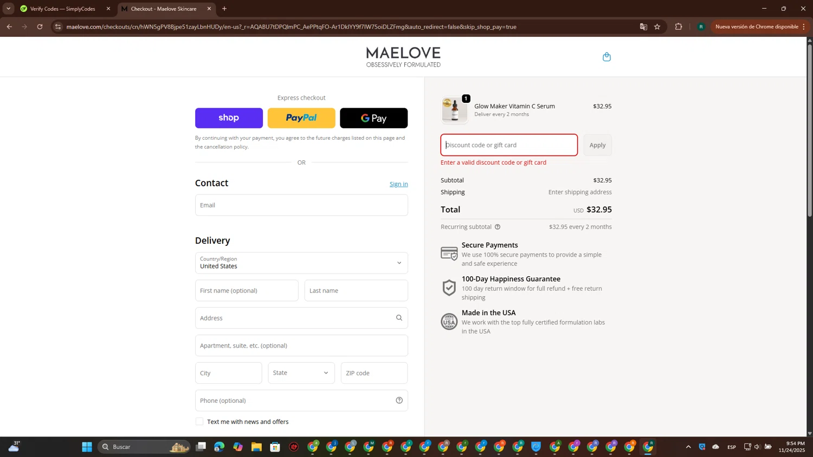The image size is (813, 457).
Task: Open the Country/Region dropdown
Action: 301,263
